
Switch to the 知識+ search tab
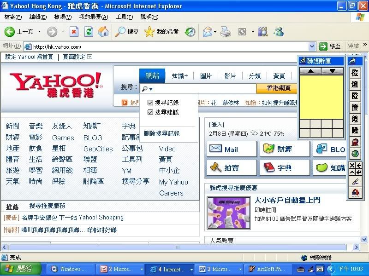point(179,76)
